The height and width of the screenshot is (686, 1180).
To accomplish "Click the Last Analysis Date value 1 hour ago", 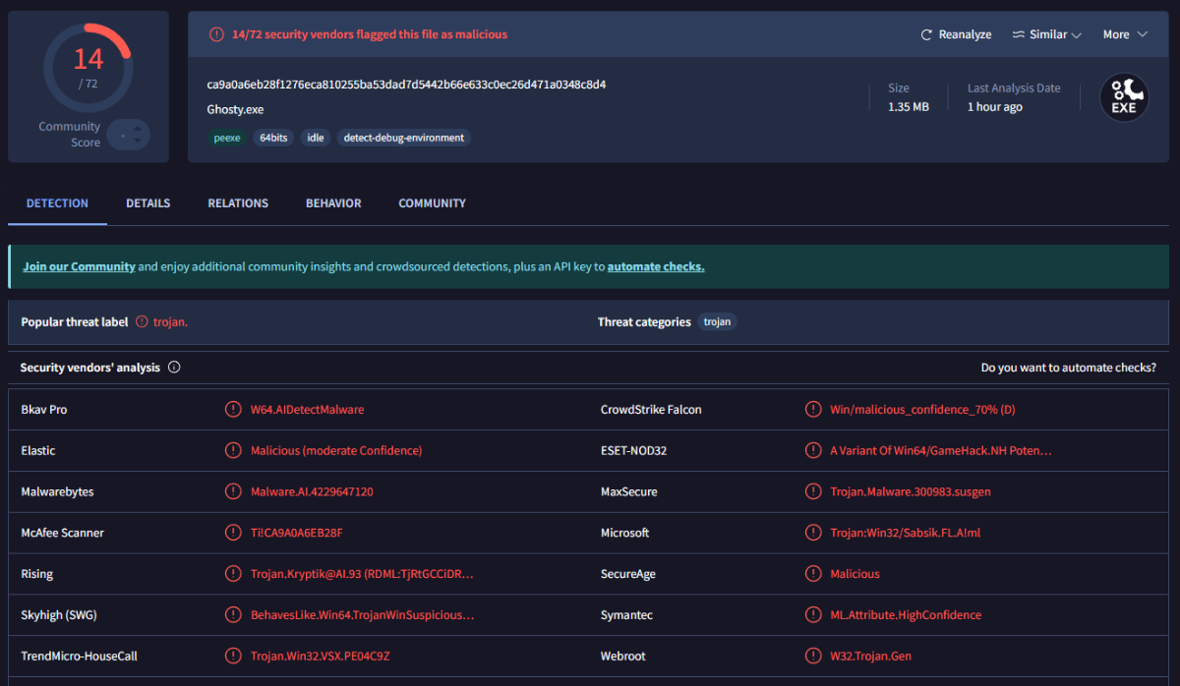I will pyautogui.click(x=995, y=107).
